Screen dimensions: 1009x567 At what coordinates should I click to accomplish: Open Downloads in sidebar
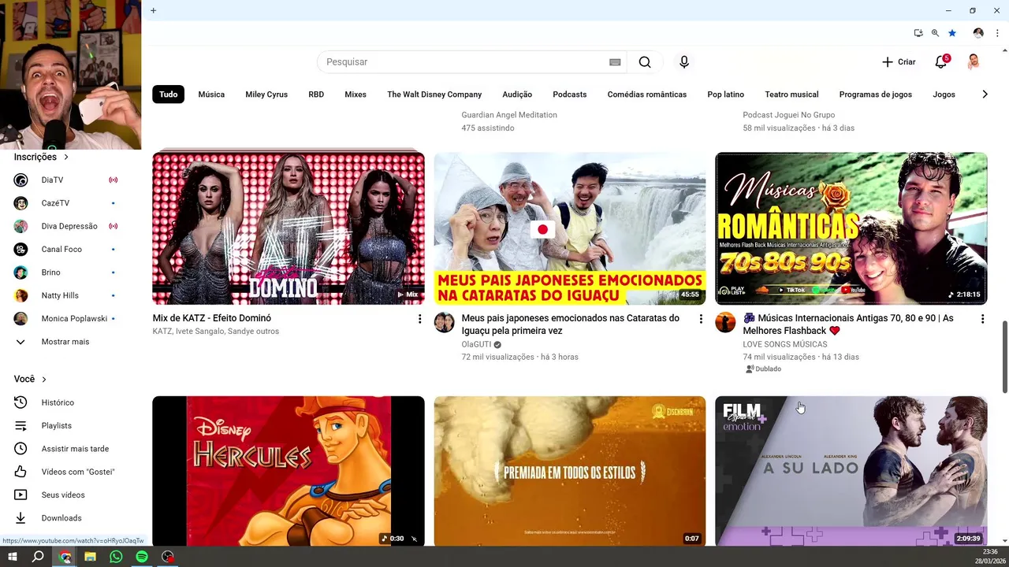click(65, 518)
